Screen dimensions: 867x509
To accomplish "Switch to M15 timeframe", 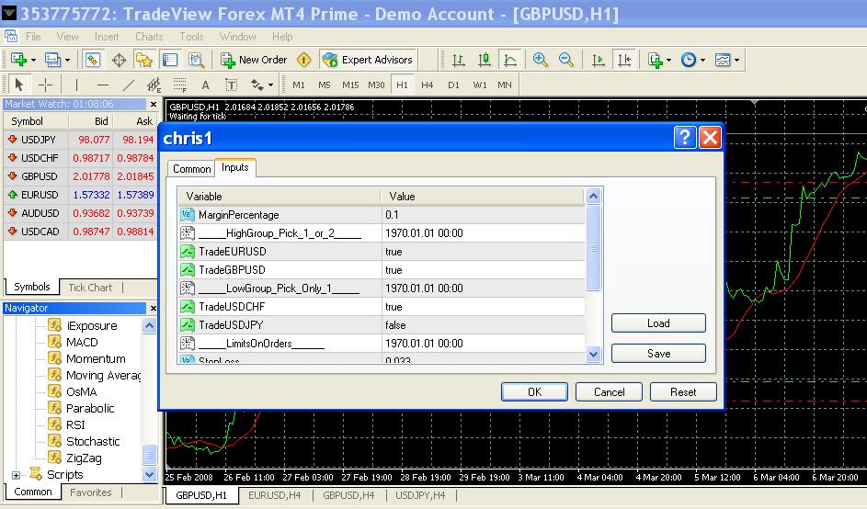I will click(x=350, y=85).
